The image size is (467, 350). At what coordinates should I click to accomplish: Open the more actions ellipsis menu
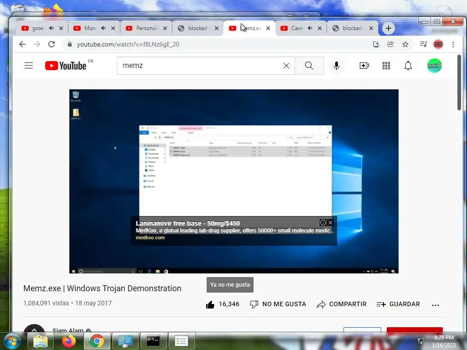(x=436, y=305)
